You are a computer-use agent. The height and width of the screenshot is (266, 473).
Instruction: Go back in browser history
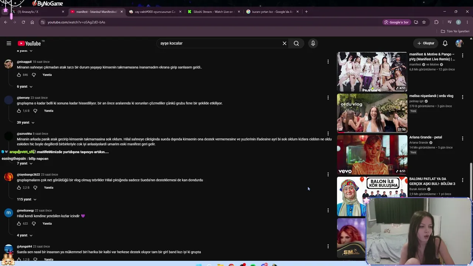point(6,22)
